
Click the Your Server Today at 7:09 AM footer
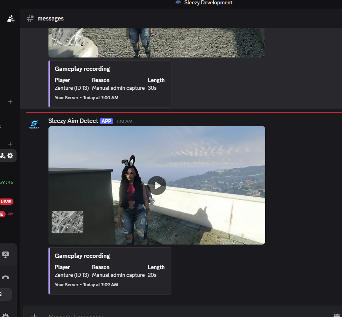tap(86, 285)
